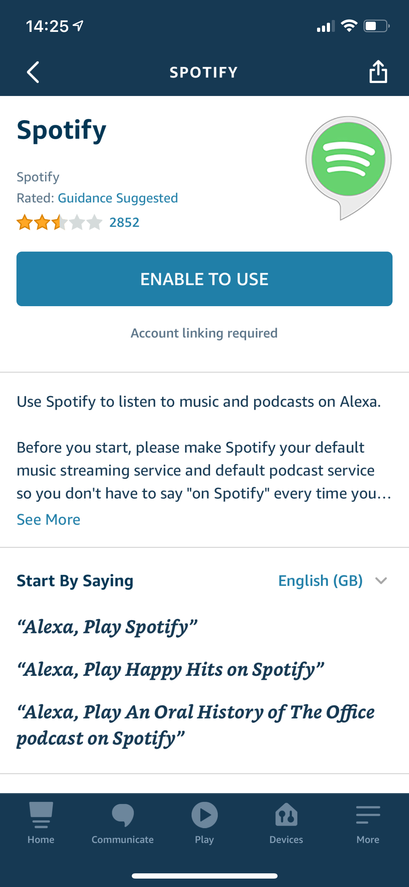Image resolution: width=409 pixels, height=887 pixels.
Task: Tap the back chevron to return
Action: 33,72
